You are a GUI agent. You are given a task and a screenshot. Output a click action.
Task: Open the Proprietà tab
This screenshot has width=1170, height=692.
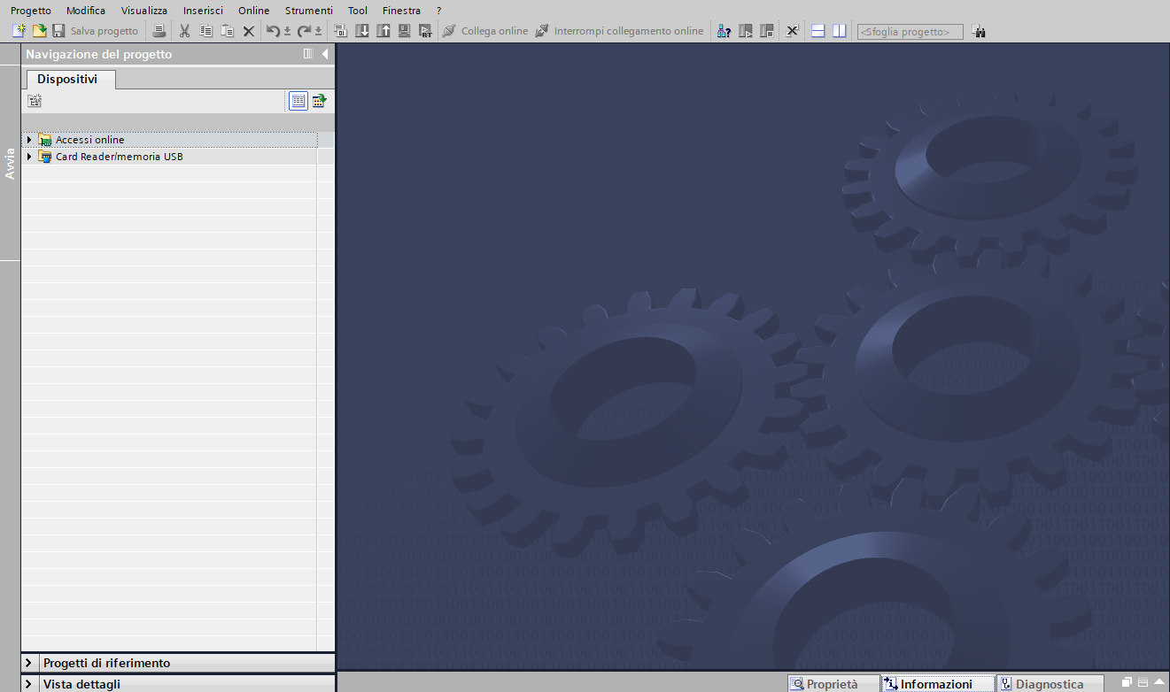tap(833, 684)
